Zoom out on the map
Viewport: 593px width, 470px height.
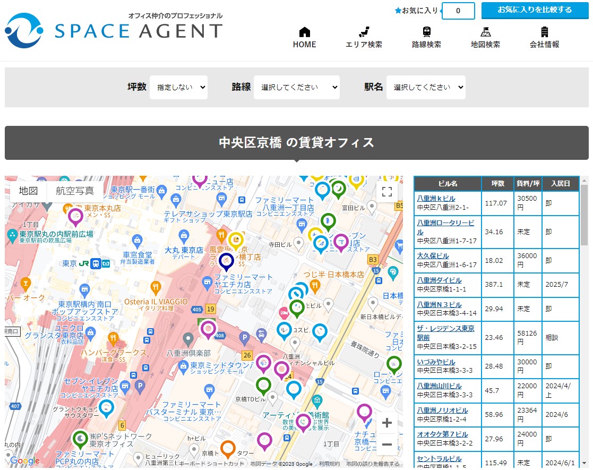click(387, 445)
